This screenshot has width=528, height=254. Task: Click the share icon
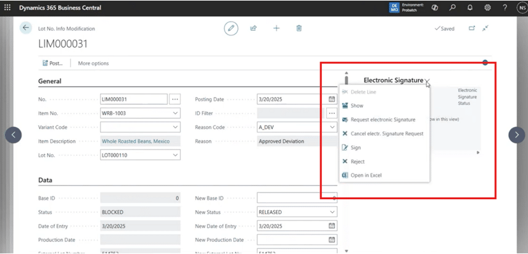click(254, 28)
